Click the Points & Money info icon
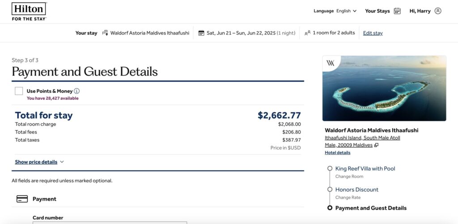Screen dimensions: 458x224 (76, 91)
